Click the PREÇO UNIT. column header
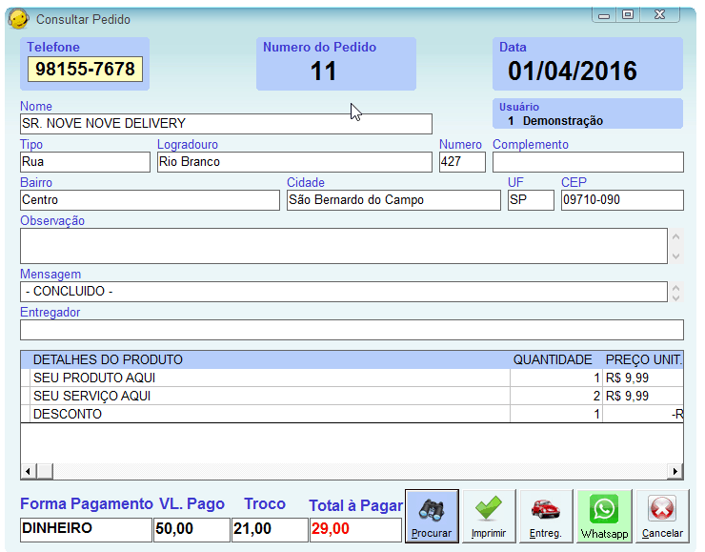The image size is (705, 552). click(x=643, y=360)
